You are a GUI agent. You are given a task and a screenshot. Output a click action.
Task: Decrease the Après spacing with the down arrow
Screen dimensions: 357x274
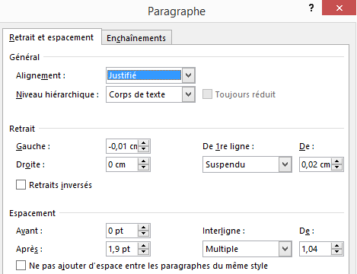coord(144,252)
